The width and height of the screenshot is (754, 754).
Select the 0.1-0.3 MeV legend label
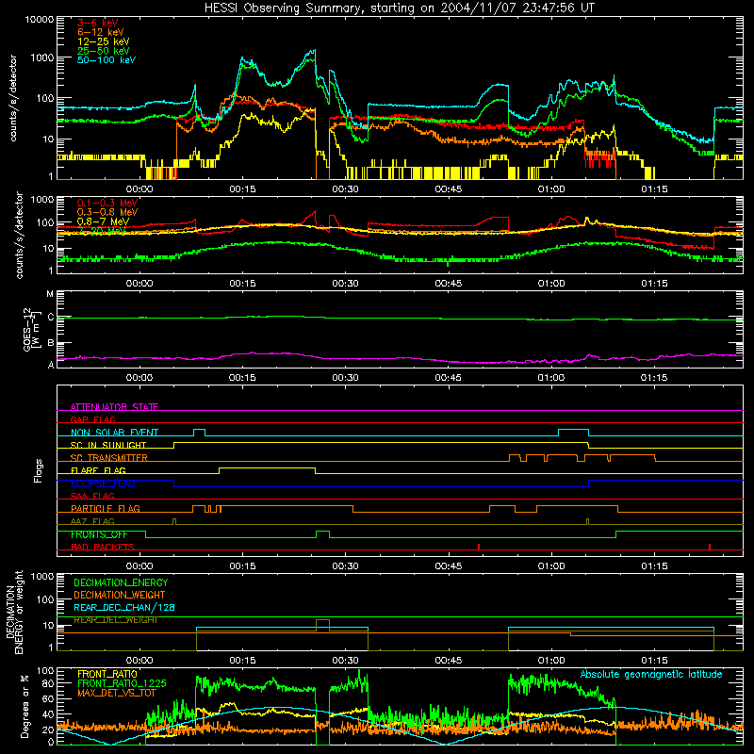[107, 203]
